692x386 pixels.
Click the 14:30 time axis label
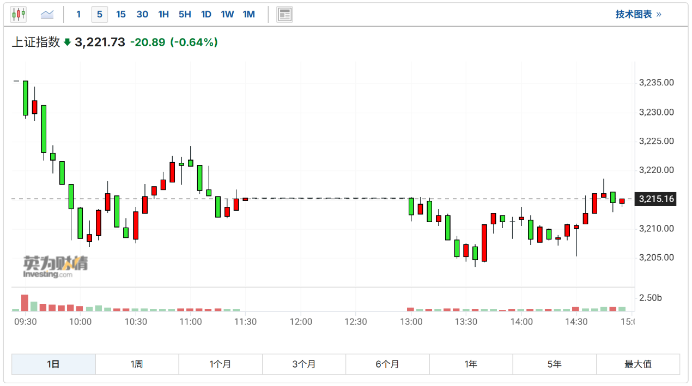click(576, 322)
